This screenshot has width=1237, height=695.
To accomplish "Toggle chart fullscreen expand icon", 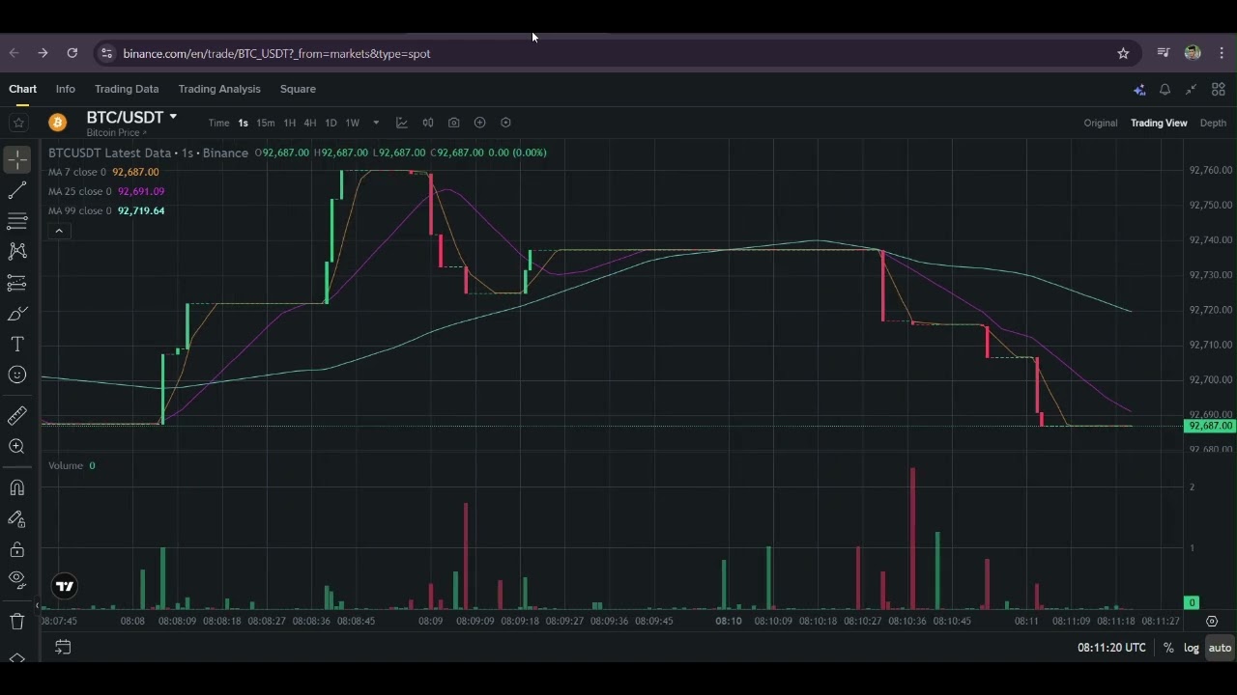I will coord(1191,90).
